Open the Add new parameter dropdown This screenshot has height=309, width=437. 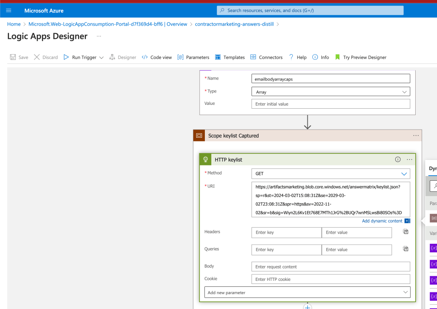(x=307, y=292)
